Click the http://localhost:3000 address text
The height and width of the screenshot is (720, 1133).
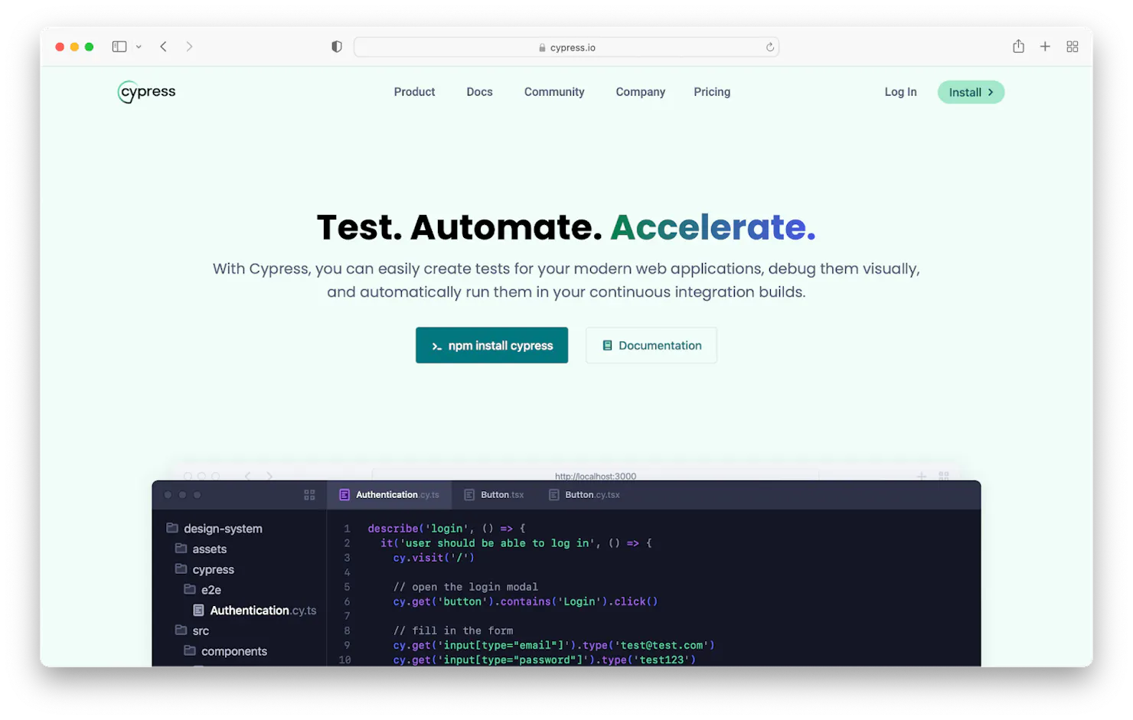(596, 476)
